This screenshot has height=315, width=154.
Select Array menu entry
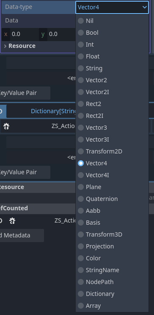[112, 306]
